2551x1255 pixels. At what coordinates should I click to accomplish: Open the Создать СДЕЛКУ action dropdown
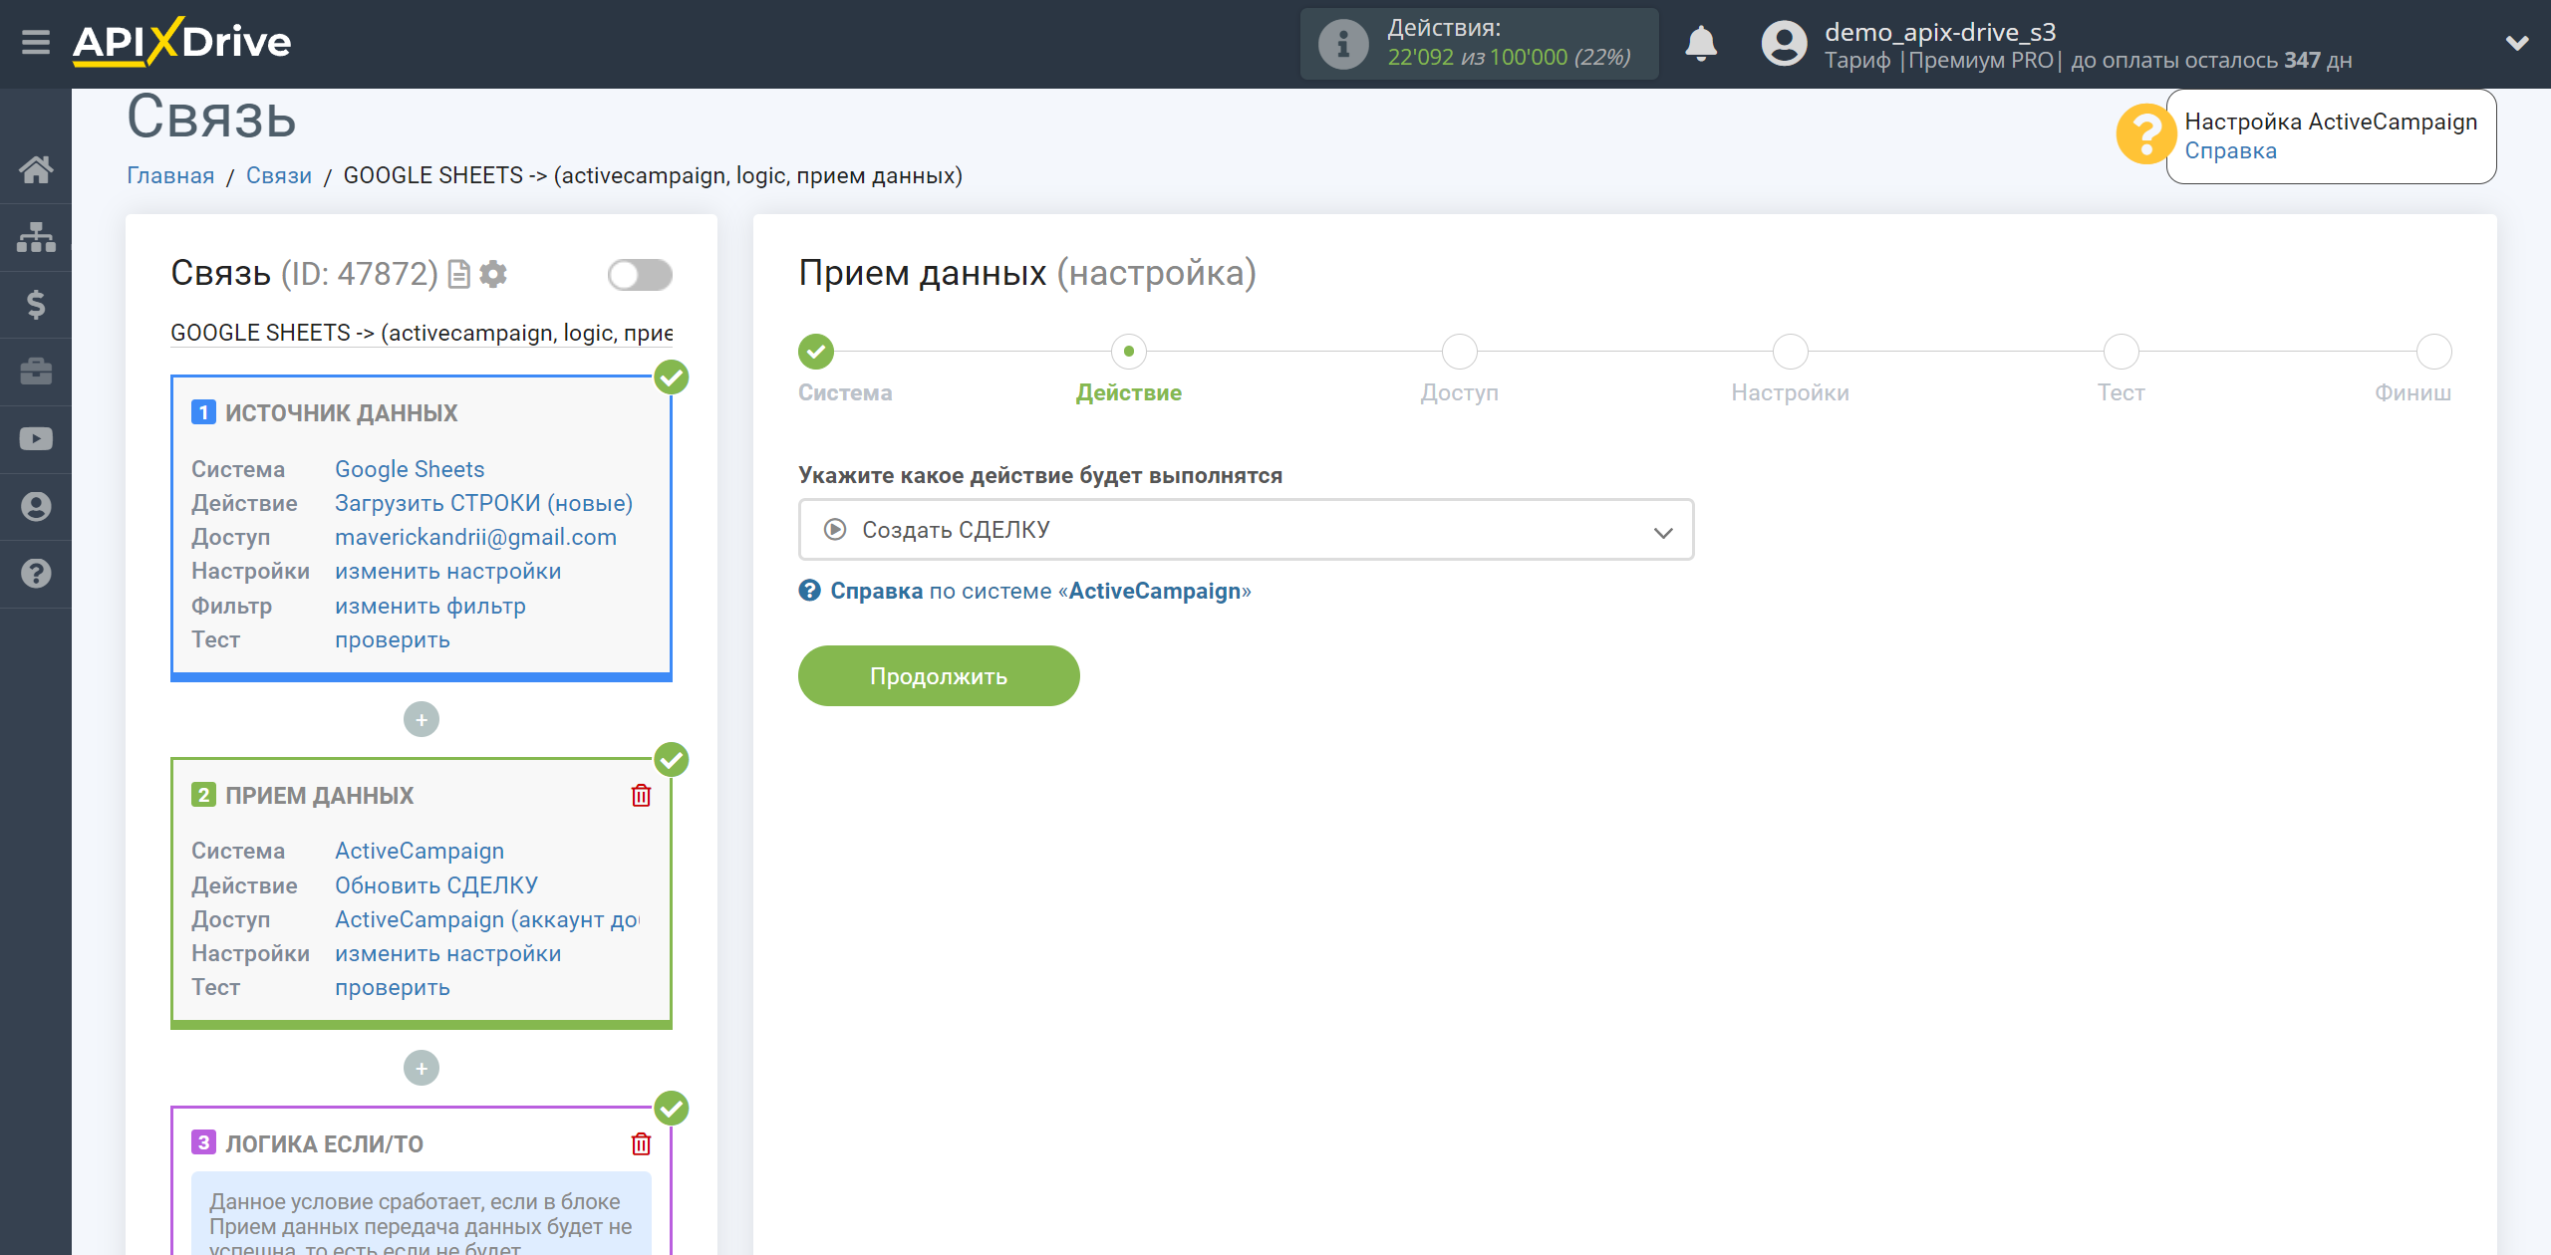1246,530
